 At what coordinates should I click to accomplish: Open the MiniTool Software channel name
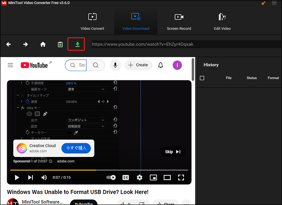(x=42, y=202)
